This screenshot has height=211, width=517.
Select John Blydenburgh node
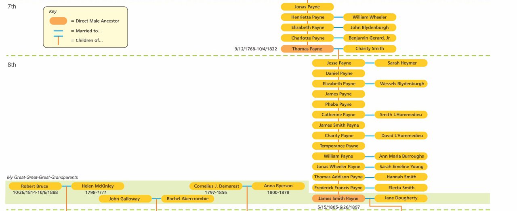click(x=370, y=28)
